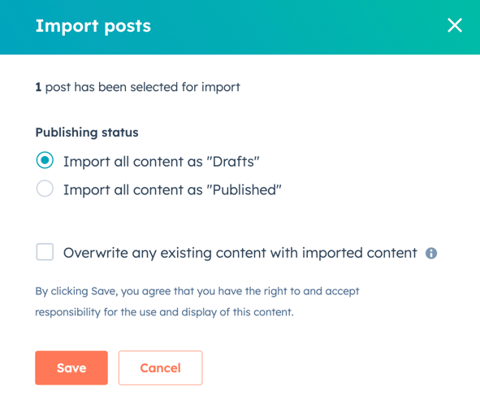Image resolution: width=480 pixels, height=404 pixels.
Task: Cancel the post import
Action: coord(161,367)
